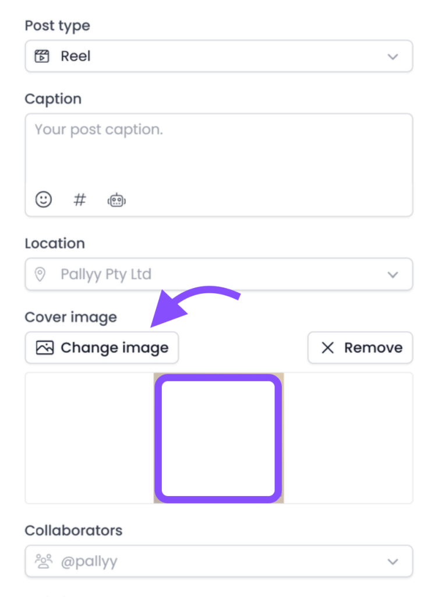Select the cover image thumbnail preview
This screenshot has height=597, width=435.
click(218, 438)
